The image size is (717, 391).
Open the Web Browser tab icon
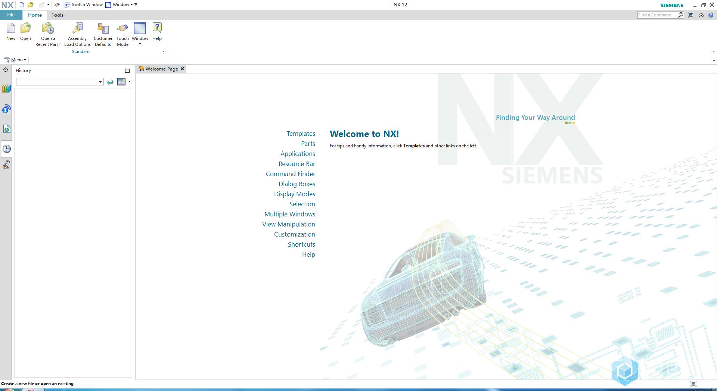6,129
